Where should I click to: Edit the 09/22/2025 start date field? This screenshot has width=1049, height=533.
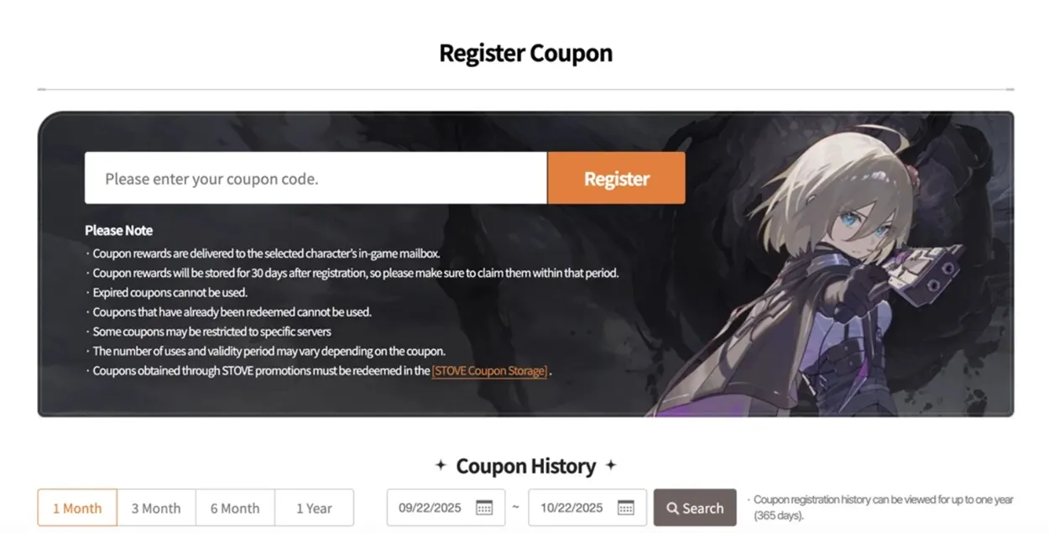tap(446, 508)
